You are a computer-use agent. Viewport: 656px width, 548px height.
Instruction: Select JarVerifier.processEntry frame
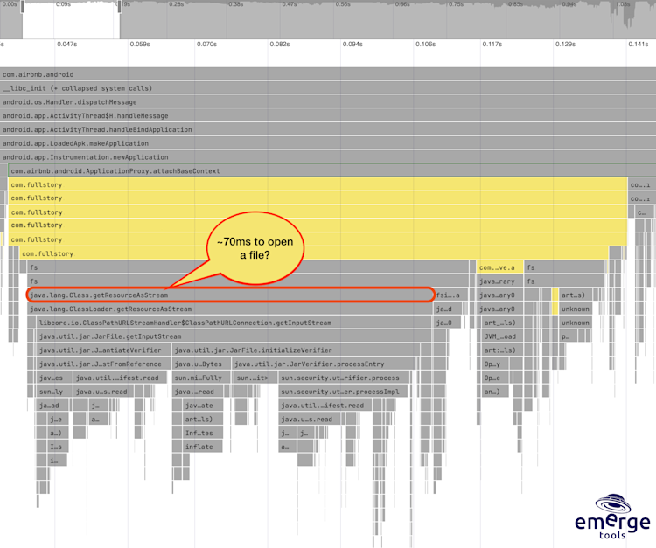(x=324, y=364)
